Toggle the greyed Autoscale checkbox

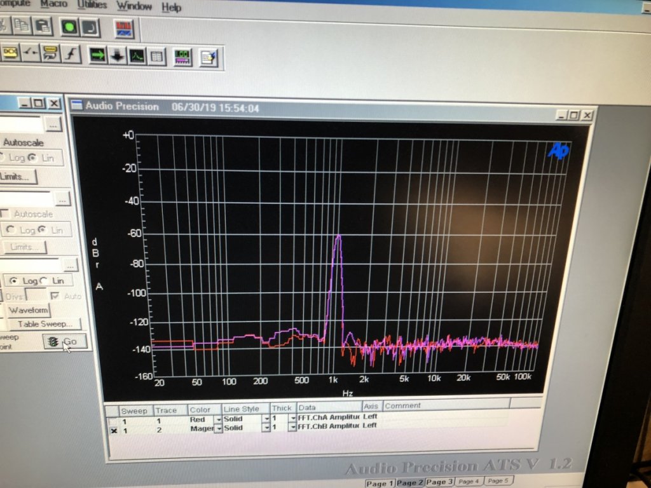pyautogui.click(x=5, y=213)
